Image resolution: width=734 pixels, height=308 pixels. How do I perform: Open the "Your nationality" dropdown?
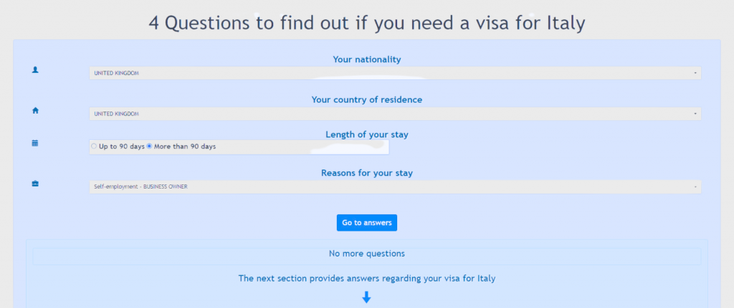pos(394,73)
